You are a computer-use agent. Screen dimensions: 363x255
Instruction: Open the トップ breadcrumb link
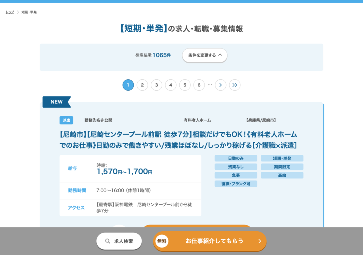(x=10, y=12)
